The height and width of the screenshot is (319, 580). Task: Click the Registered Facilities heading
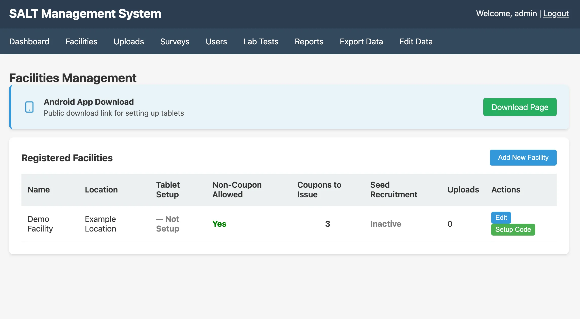point(67,158)
